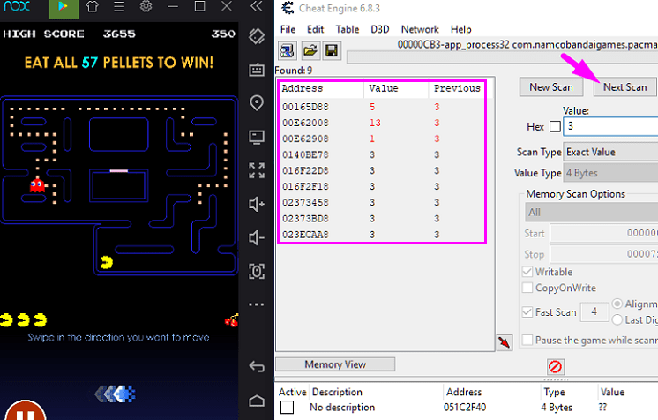
Task: Click the Fast Scan alignment value field
Action: [x=594, y=312]
